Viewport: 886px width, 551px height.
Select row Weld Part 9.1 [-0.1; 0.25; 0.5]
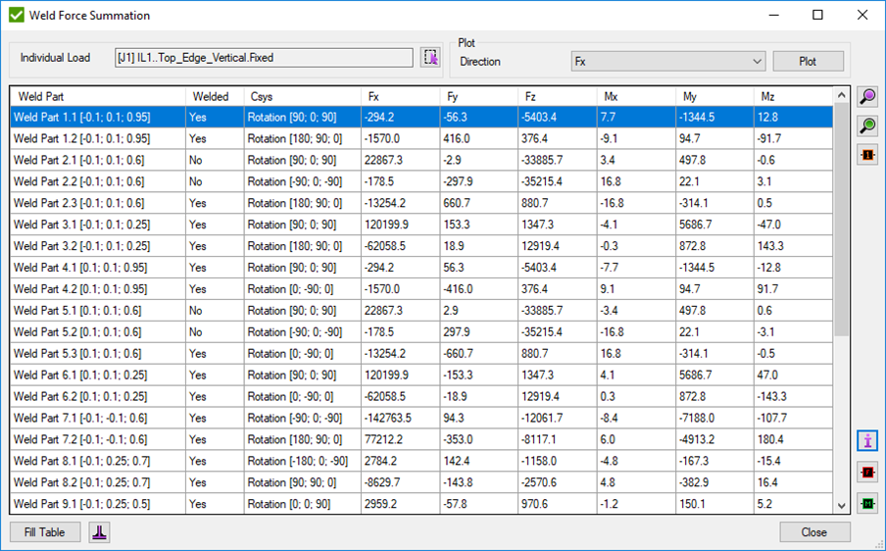coord(421,504)
